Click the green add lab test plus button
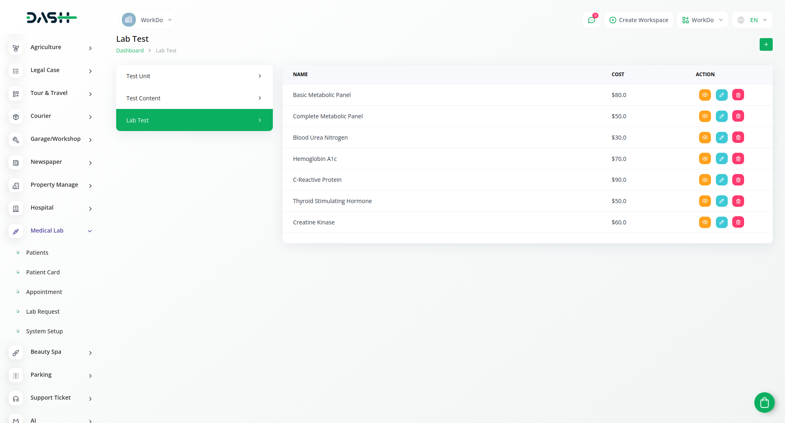785x423 pixels. [x=766, y=44]
